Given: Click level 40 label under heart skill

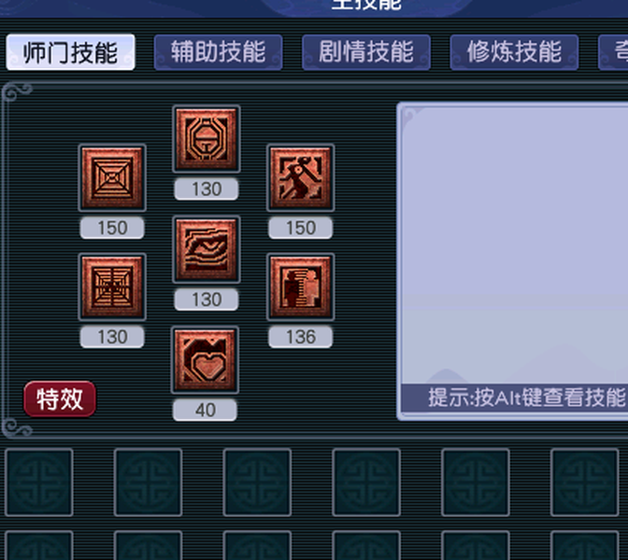Looking at the screenshot, I should (205, 410).
